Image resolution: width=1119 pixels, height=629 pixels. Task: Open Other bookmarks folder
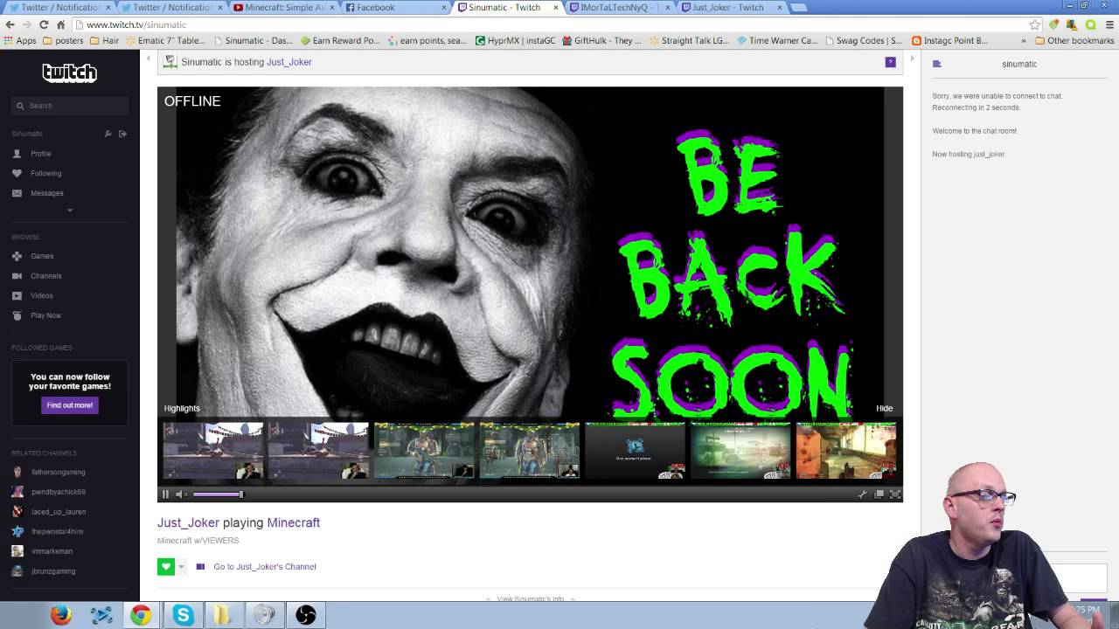click(x=1074, y=40)
